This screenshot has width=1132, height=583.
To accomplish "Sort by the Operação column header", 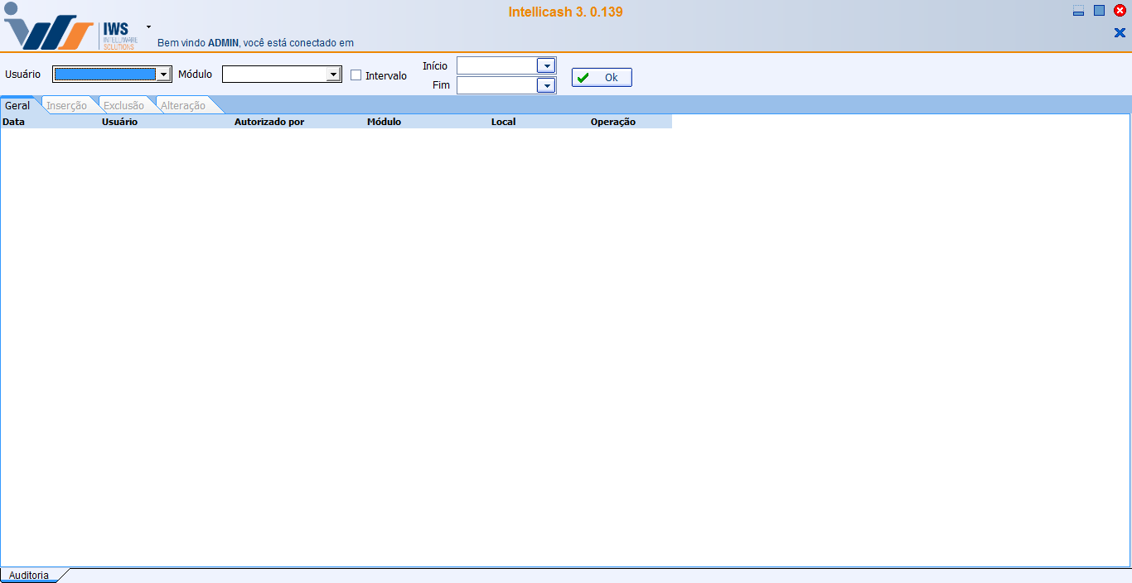I will point(631,122).
